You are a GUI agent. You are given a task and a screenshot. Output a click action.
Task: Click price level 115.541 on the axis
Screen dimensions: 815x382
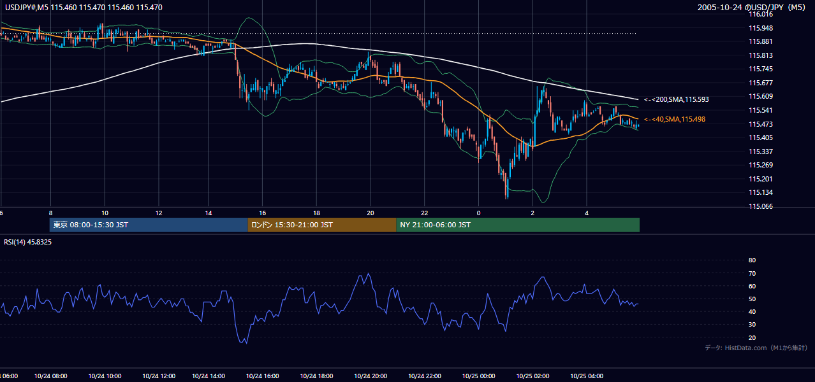pos(761,110)
